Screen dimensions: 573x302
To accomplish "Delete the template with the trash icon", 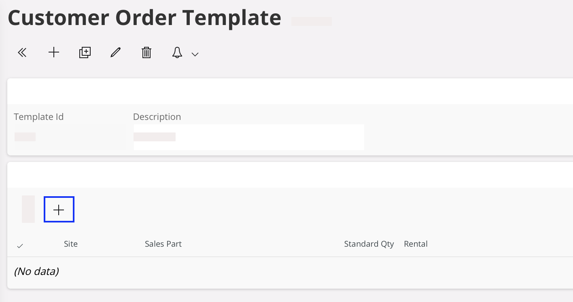I will (146, 52).
